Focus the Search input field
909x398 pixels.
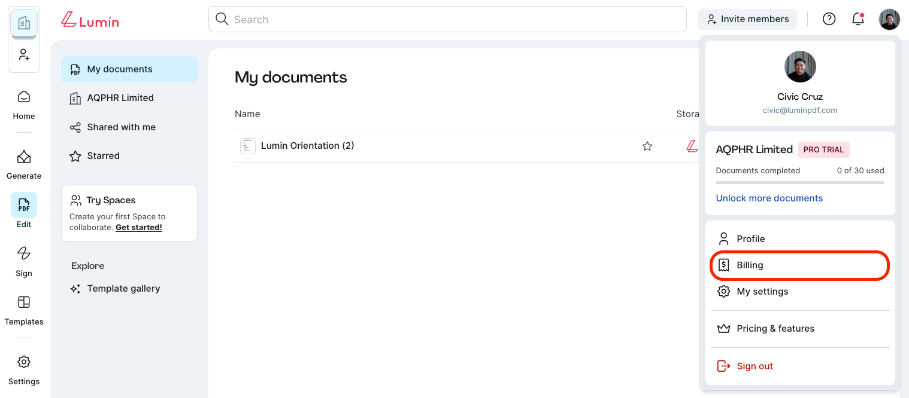[447, 19]
